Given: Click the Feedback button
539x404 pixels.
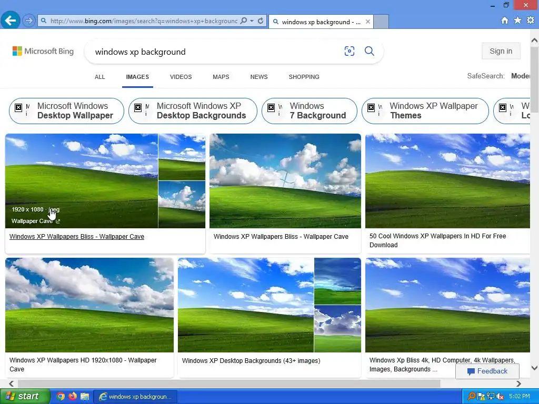Looking at the screenshot, I should pos(487,371).
